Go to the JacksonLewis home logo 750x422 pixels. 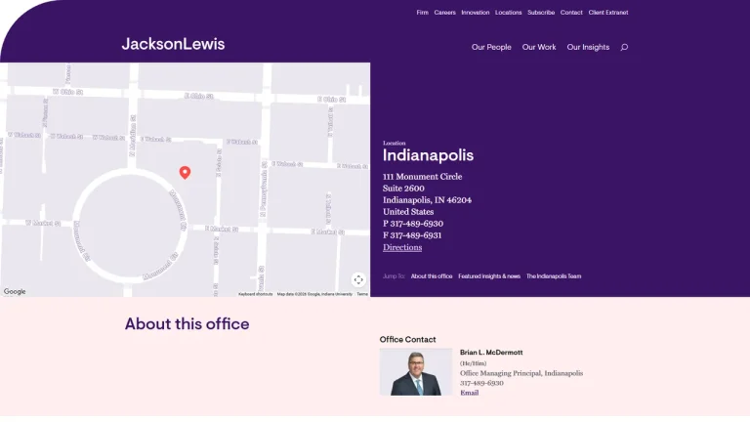173,44
